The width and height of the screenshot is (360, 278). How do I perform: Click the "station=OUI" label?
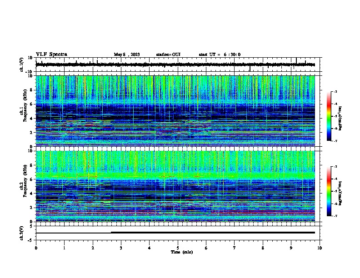coord(168,55)
